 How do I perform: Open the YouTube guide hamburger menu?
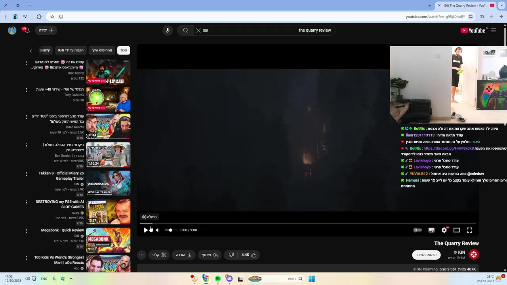point(494,30)
